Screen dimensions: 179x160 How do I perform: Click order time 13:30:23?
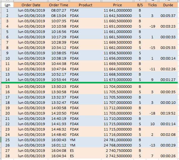(x=58, y=87)
